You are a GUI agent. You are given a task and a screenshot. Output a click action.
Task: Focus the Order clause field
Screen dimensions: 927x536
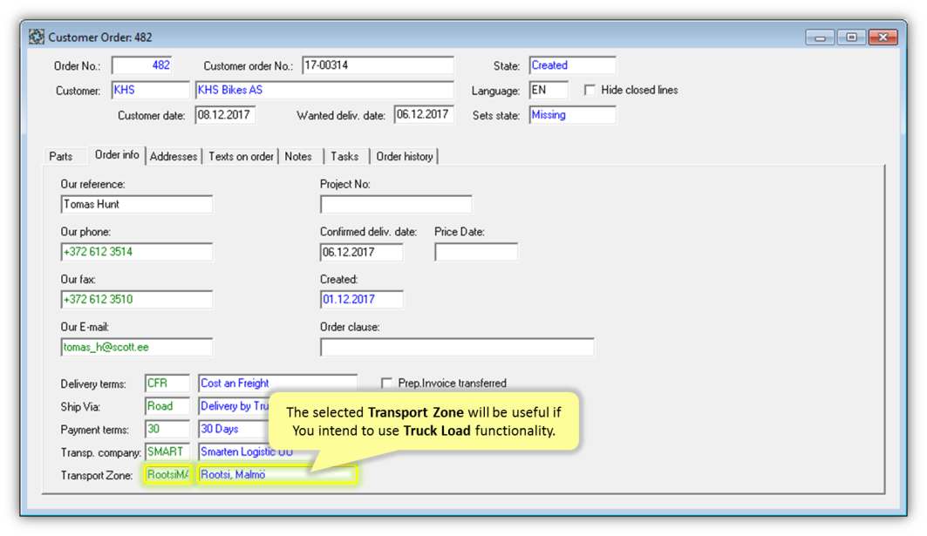457,347
